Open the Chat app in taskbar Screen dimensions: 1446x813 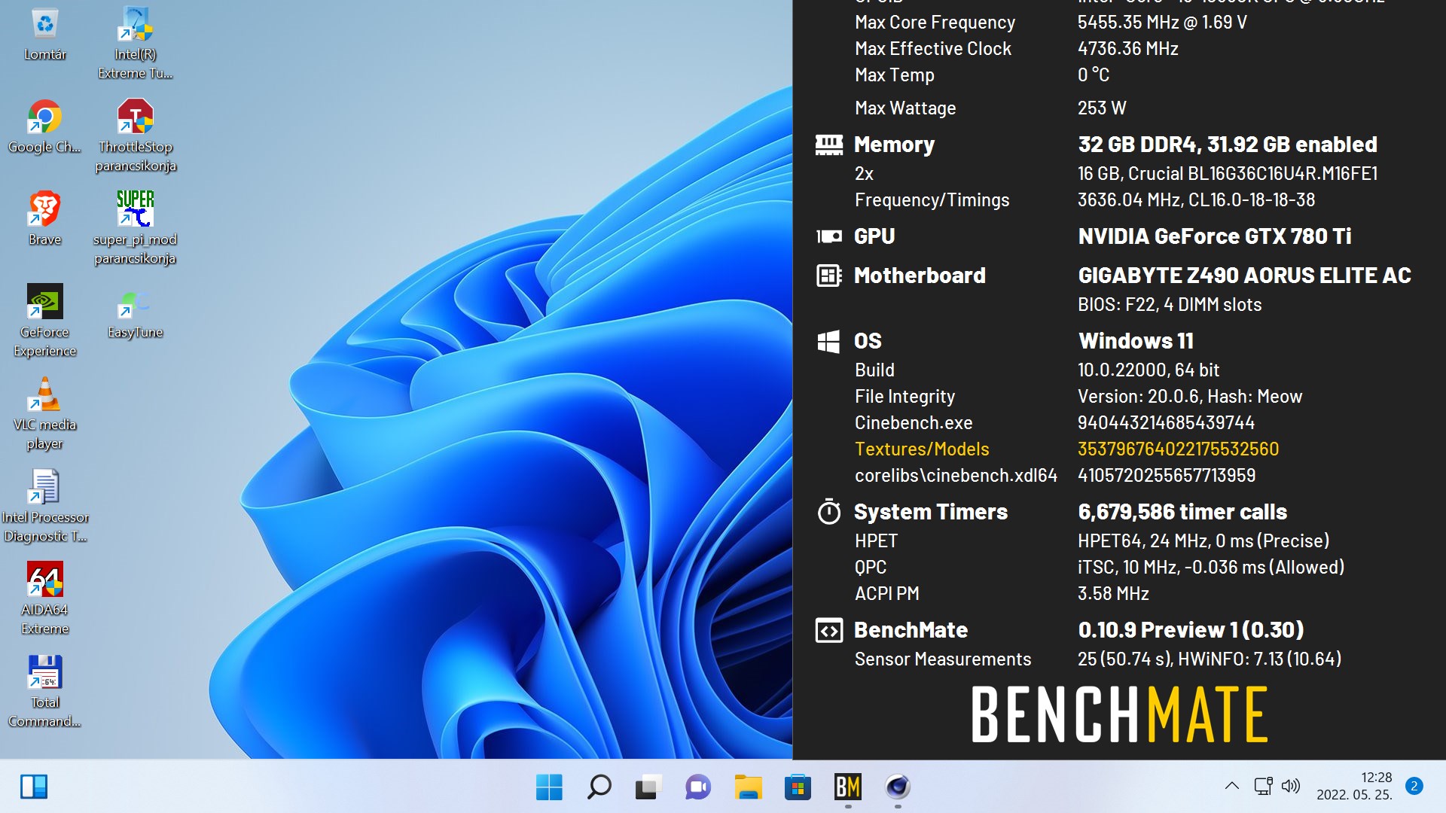698,787
